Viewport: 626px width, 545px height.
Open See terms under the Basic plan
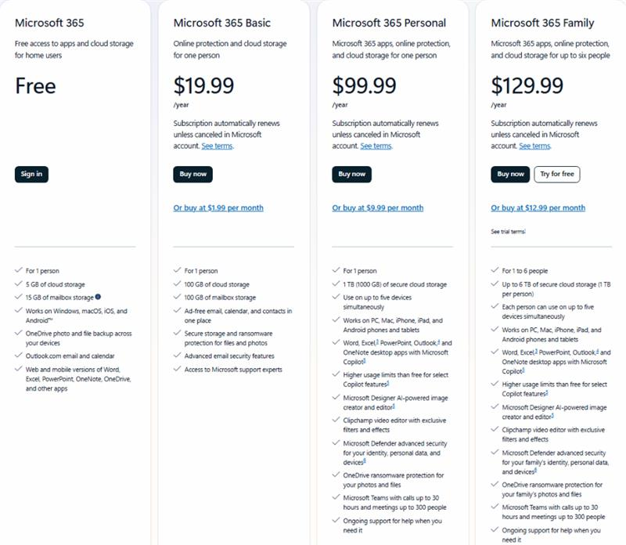tap(218, 146)
